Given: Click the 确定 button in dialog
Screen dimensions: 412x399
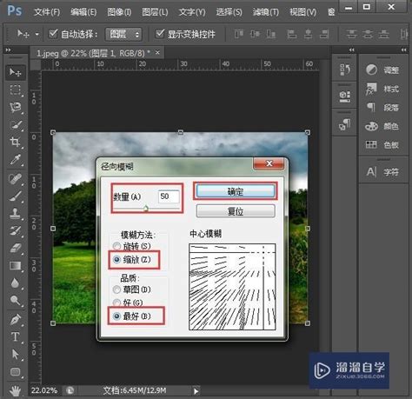Looking at the screenshot, I should coord(236,191).
